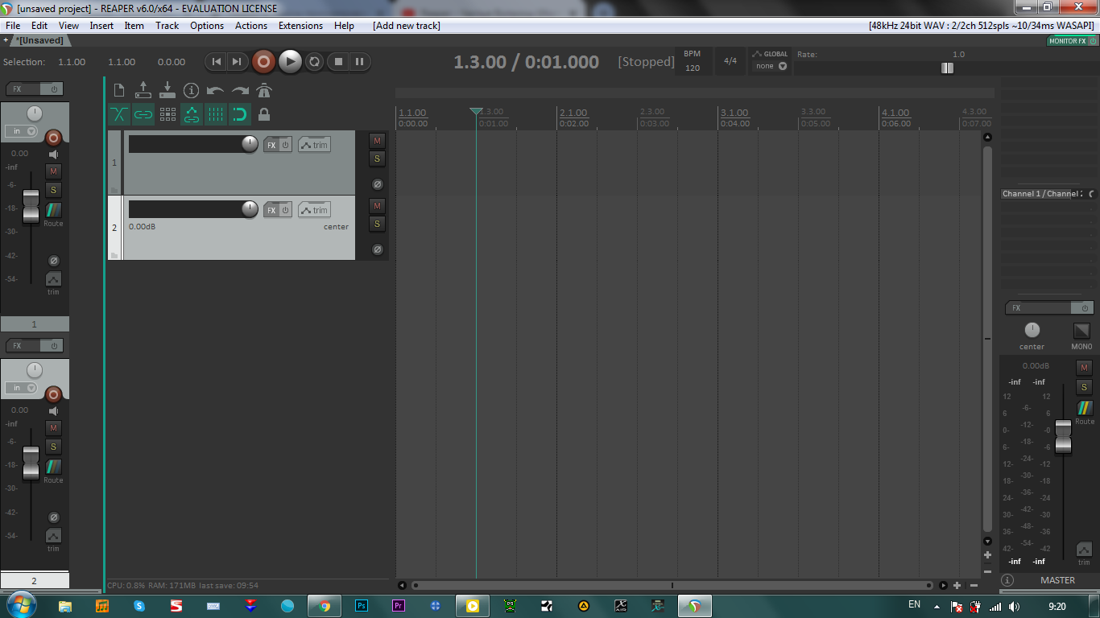Invert phase on track 2 panel
Screen dimensions: 1100x618
[377, 249]
